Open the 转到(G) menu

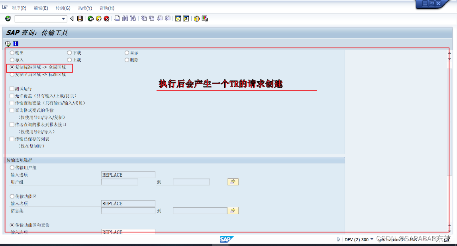tap(63, 8)
